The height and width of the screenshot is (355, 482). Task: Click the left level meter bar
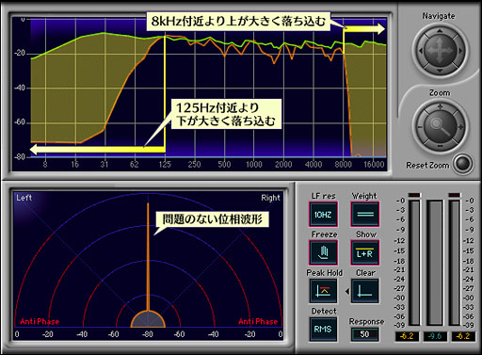coord(414,263)
